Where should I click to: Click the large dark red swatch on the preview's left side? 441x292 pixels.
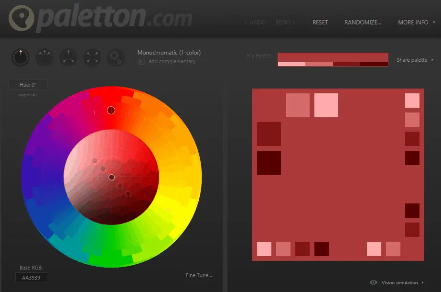[x=269, y=134]
